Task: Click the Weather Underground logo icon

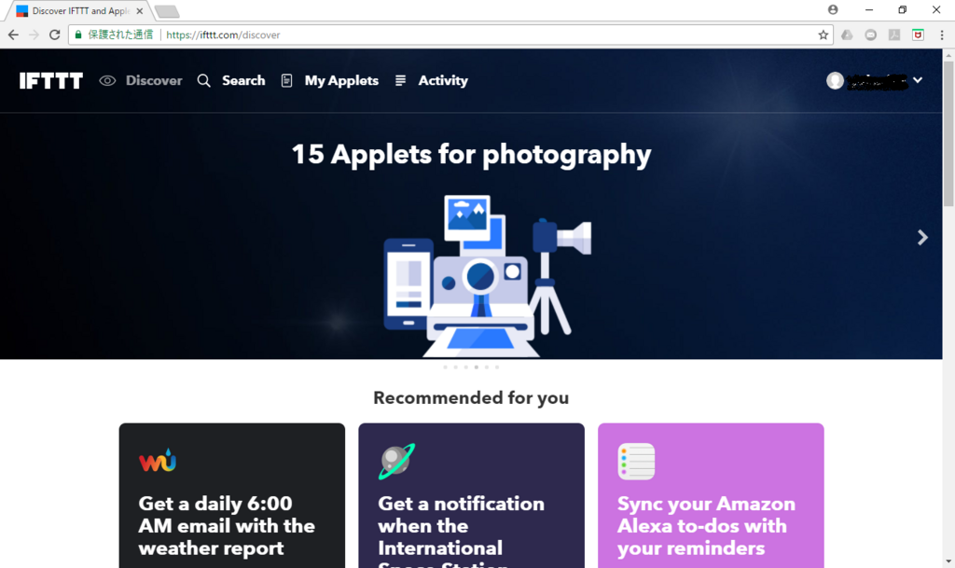Action: click(157, 461)
